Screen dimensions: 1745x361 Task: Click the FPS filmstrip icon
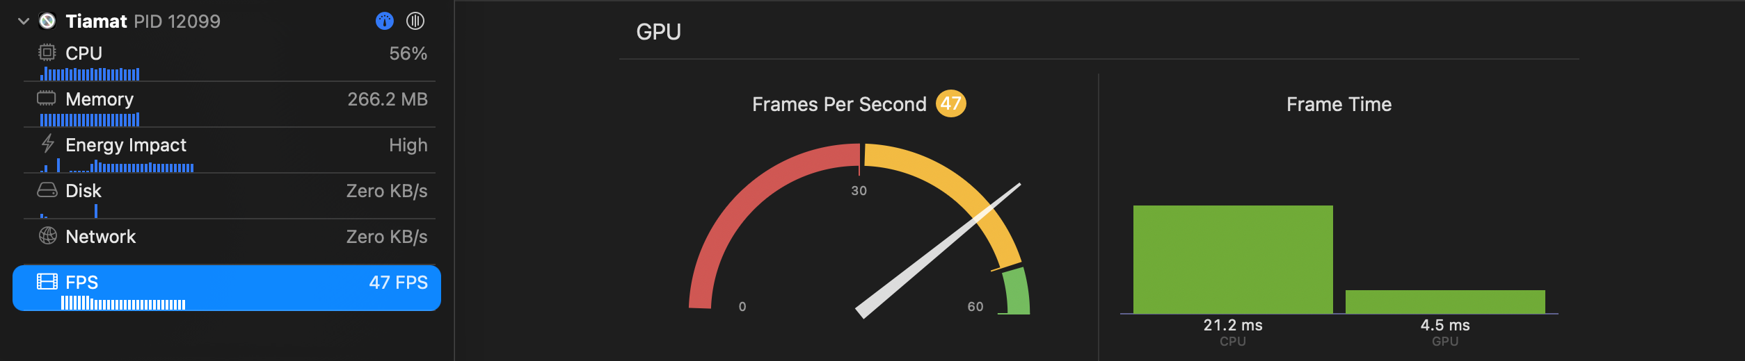pos(47,282)
